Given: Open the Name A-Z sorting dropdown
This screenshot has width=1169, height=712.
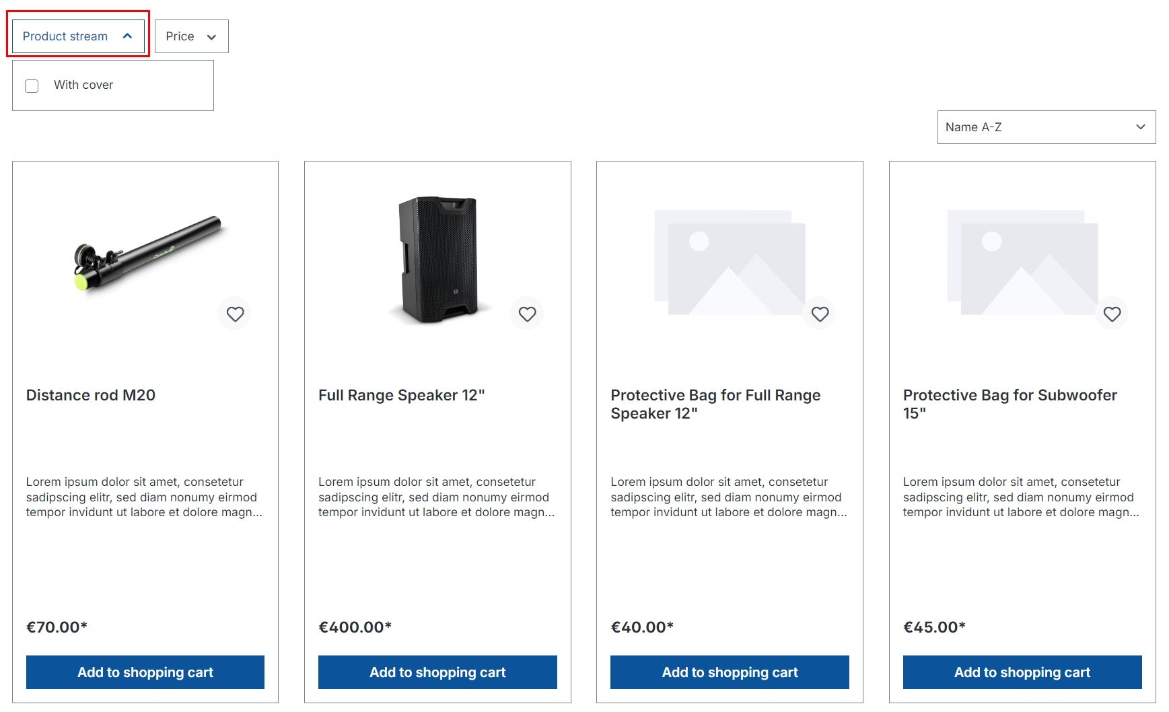Looking at the screenshot, I should click(x=1047, y=127).
